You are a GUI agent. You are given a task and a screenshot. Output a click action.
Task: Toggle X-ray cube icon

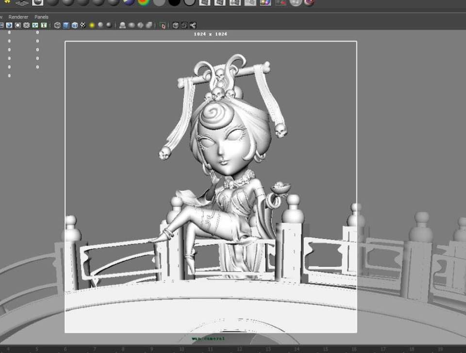pyautogui.click(x=176, y=25)
